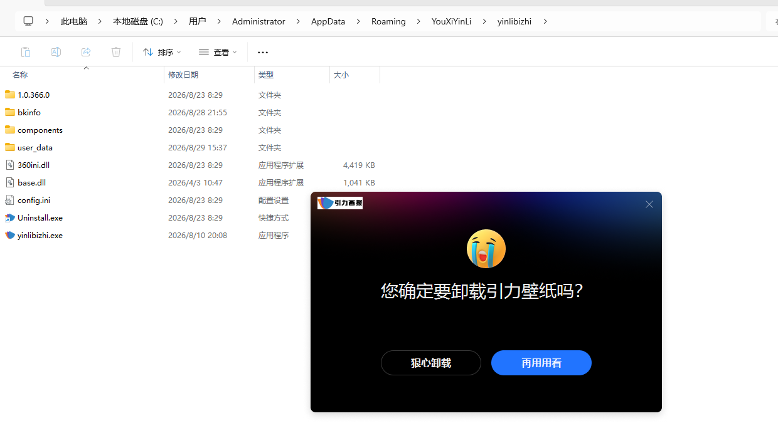Click file name components
778x438 pixels.
point(40,130)
